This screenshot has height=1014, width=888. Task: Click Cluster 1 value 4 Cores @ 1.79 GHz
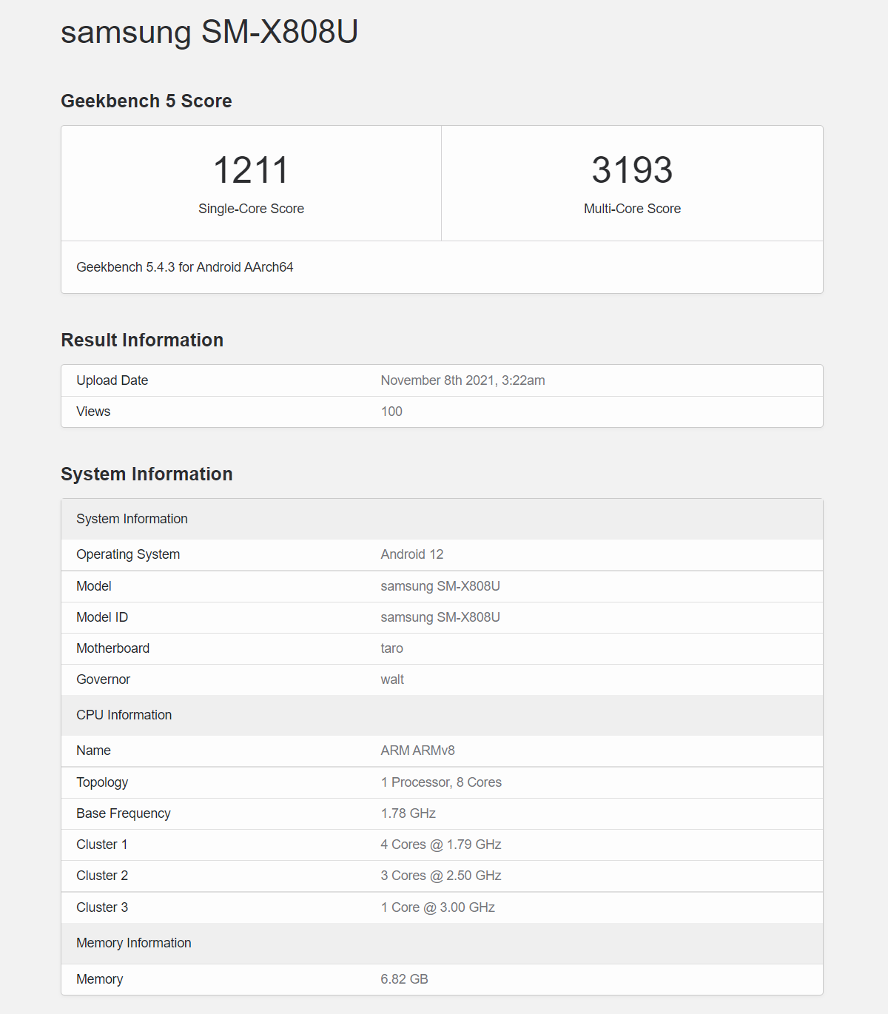coord(441,845)
